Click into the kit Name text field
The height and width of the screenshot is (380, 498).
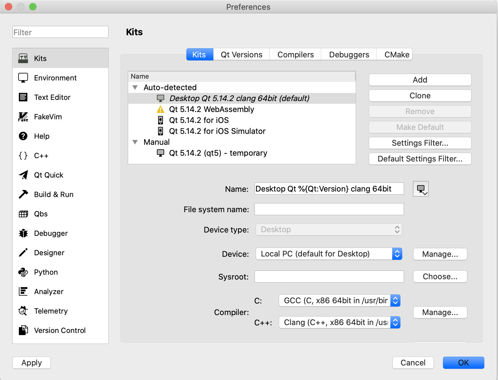pyautogui.click(x=329, y=188)
